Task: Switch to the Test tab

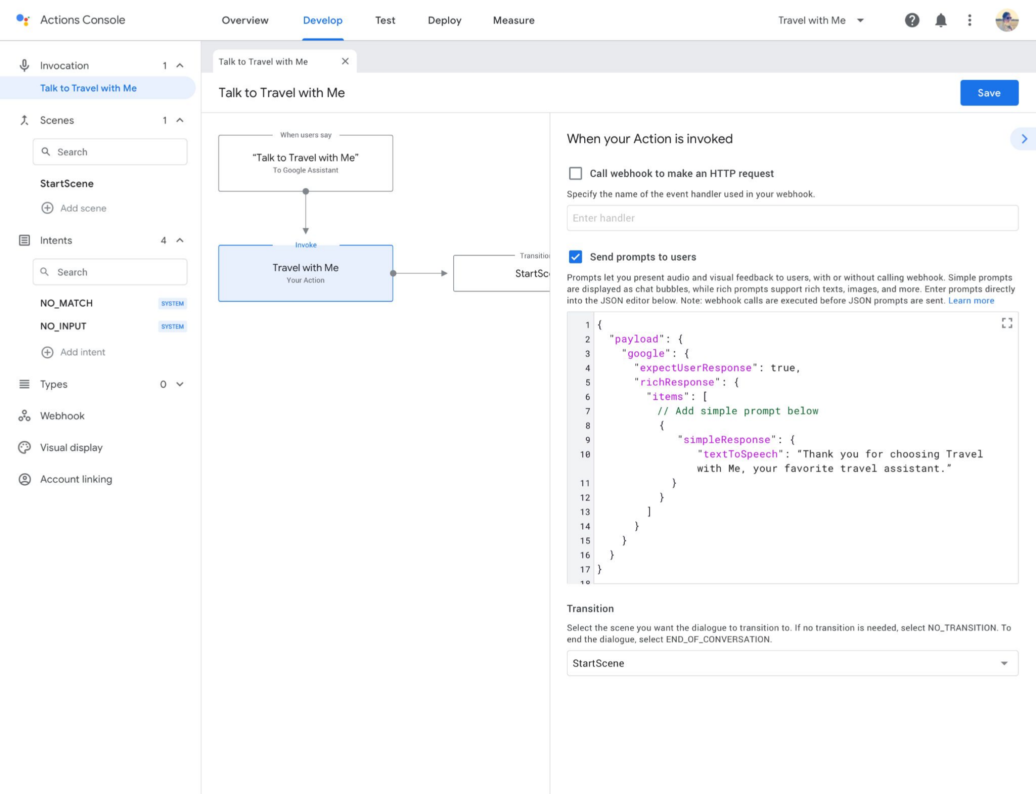Action: pos(385,20)
